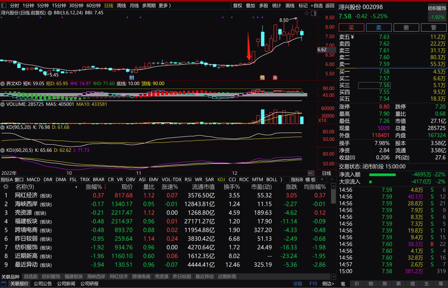This screenshot has height=288, width=448.
Task: Click the 财 news marker on the chart
Action: [131, 77]
